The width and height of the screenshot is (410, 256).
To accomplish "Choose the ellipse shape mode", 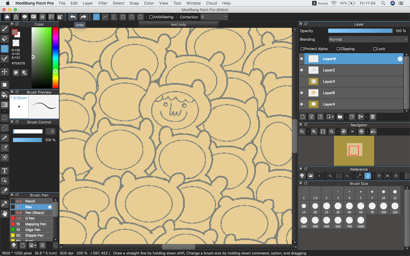I will click(x=132, y=17).
